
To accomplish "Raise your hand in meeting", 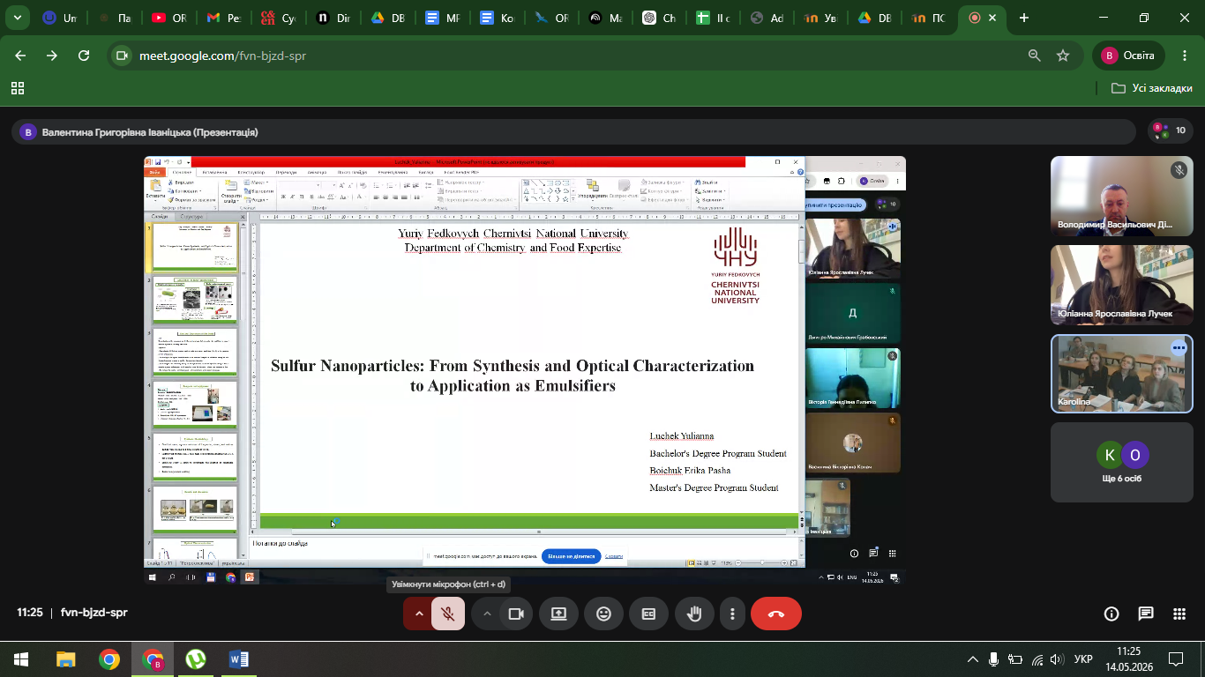I will tap(694, 614).
